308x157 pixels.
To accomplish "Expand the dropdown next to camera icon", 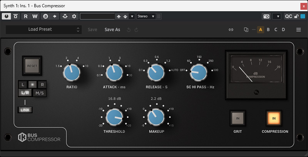I will (x=276, y=16).
